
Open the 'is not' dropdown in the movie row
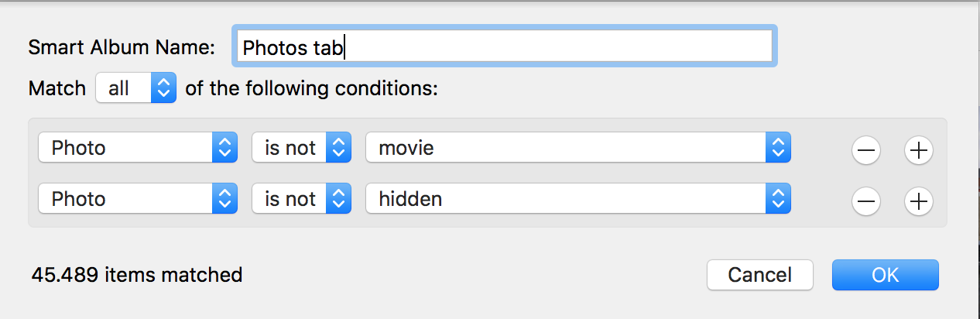301,148
